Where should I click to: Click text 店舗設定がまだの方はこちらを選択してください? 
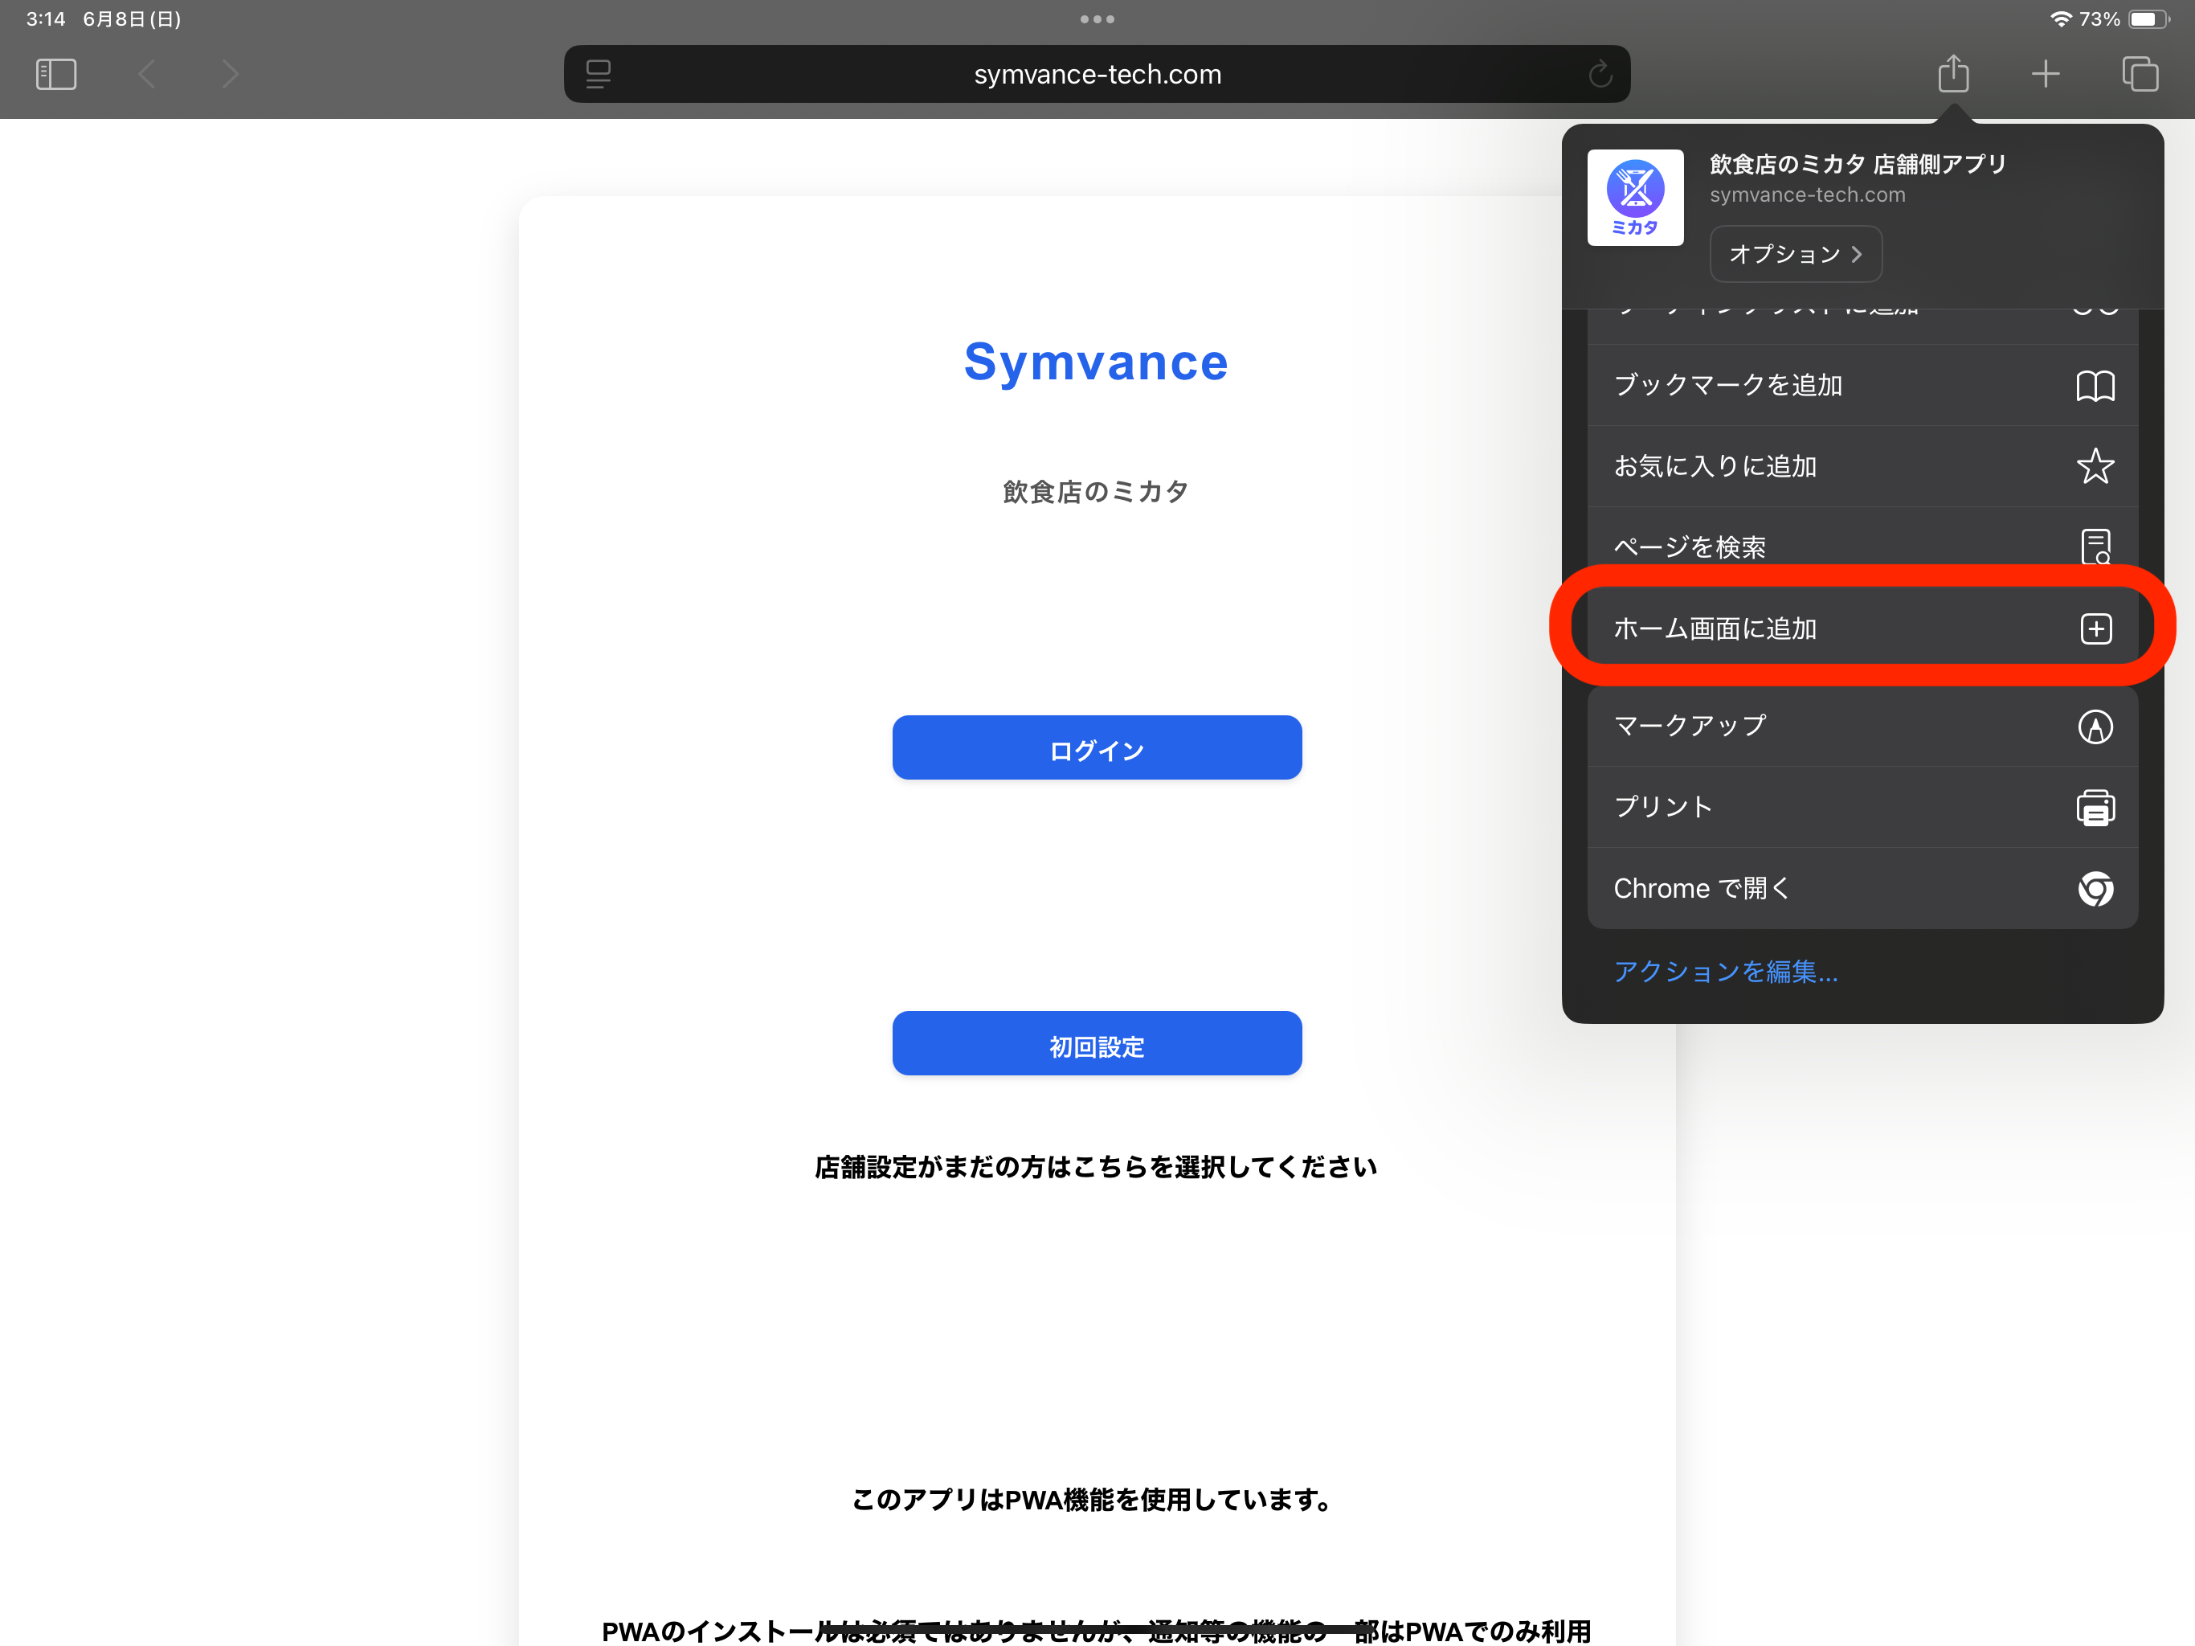click(1096, 1168)
